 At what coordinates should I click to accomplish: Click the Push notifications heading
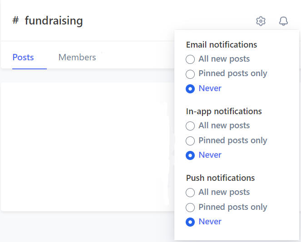pyautogui.click(x=220, y=178)
